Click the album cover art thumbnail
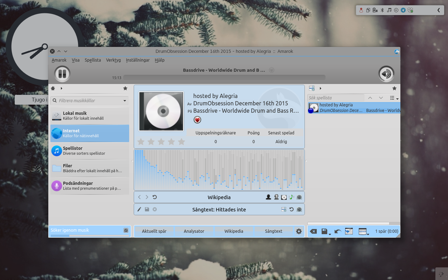The height and width of the screenshot is (280, 448). (x=161, y=111)
